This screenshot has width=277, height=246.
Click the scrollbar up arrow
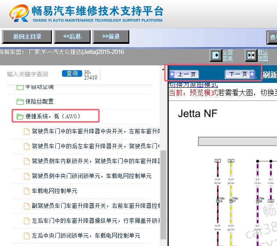(163, 69)
